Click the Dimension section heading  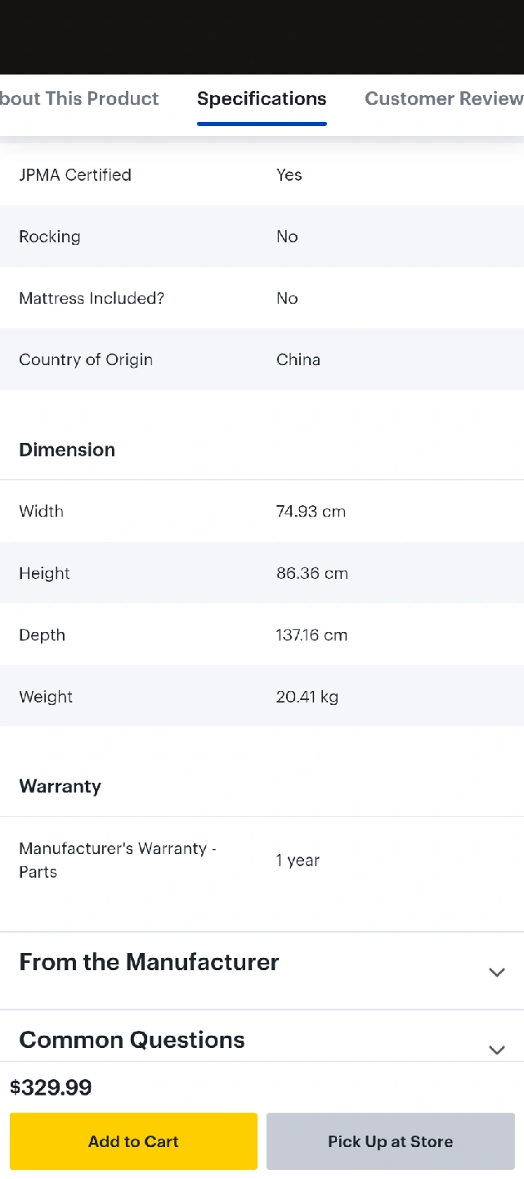(67, 449)
